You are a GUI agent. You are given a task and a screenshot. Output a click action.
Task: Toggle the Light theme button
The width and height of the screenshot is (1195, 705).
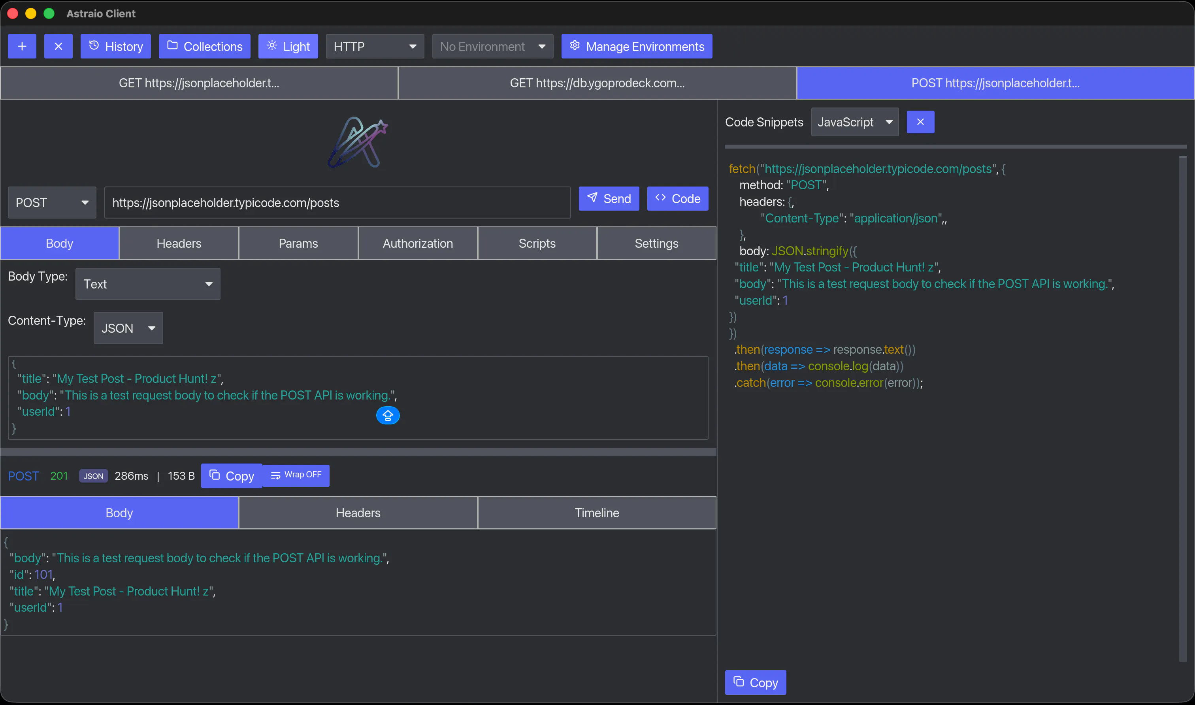click(288, 46)
